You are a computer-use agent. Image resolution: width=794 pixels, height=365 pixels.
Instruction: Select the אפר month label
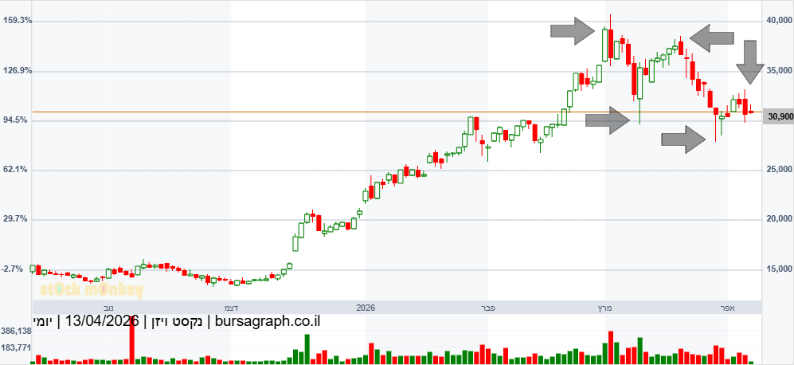[728, 308]
